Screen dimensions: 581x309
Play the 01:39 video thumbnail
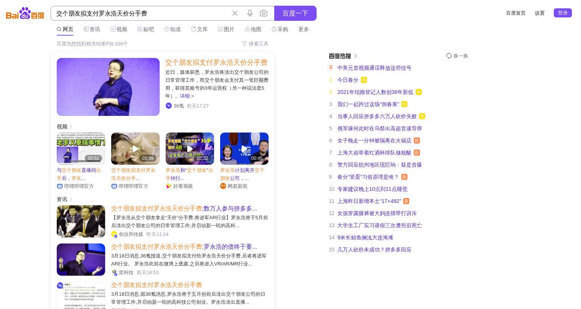(x=135, y=148)
